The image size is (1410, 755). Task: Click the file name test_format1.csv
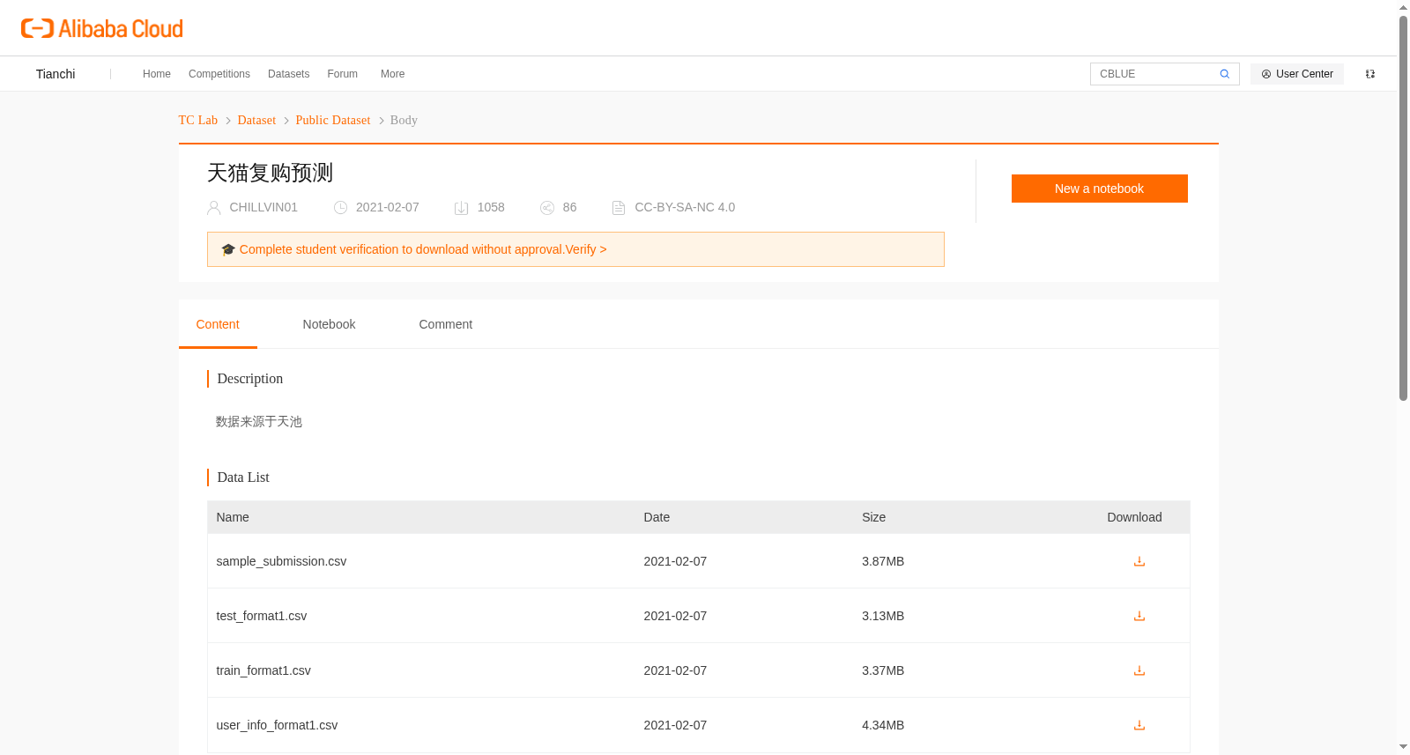tap(262, 616)
